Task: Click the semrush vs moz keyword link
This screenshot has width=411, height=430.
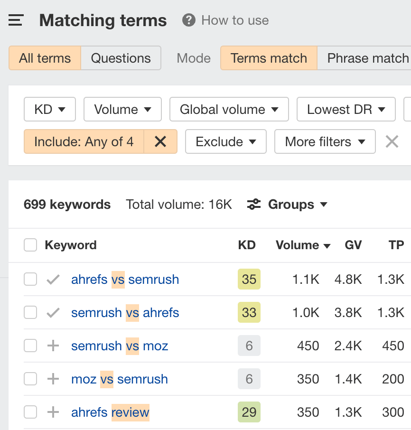Action: pos(119,346)
